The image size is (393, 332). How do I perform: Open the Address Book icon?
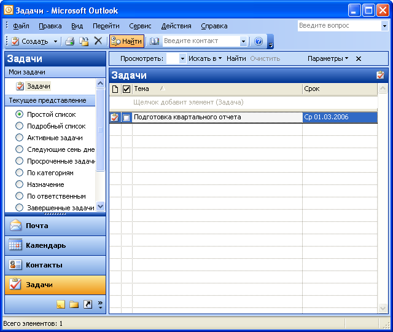154,41
